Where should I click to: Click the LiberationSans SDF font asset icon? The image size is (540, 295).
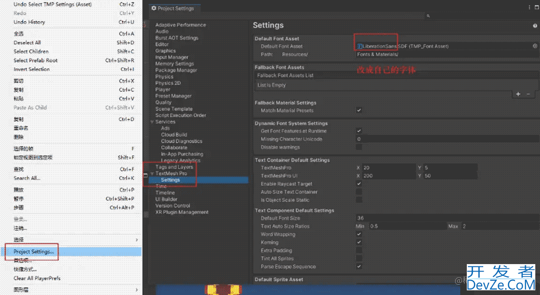[359, 46]
